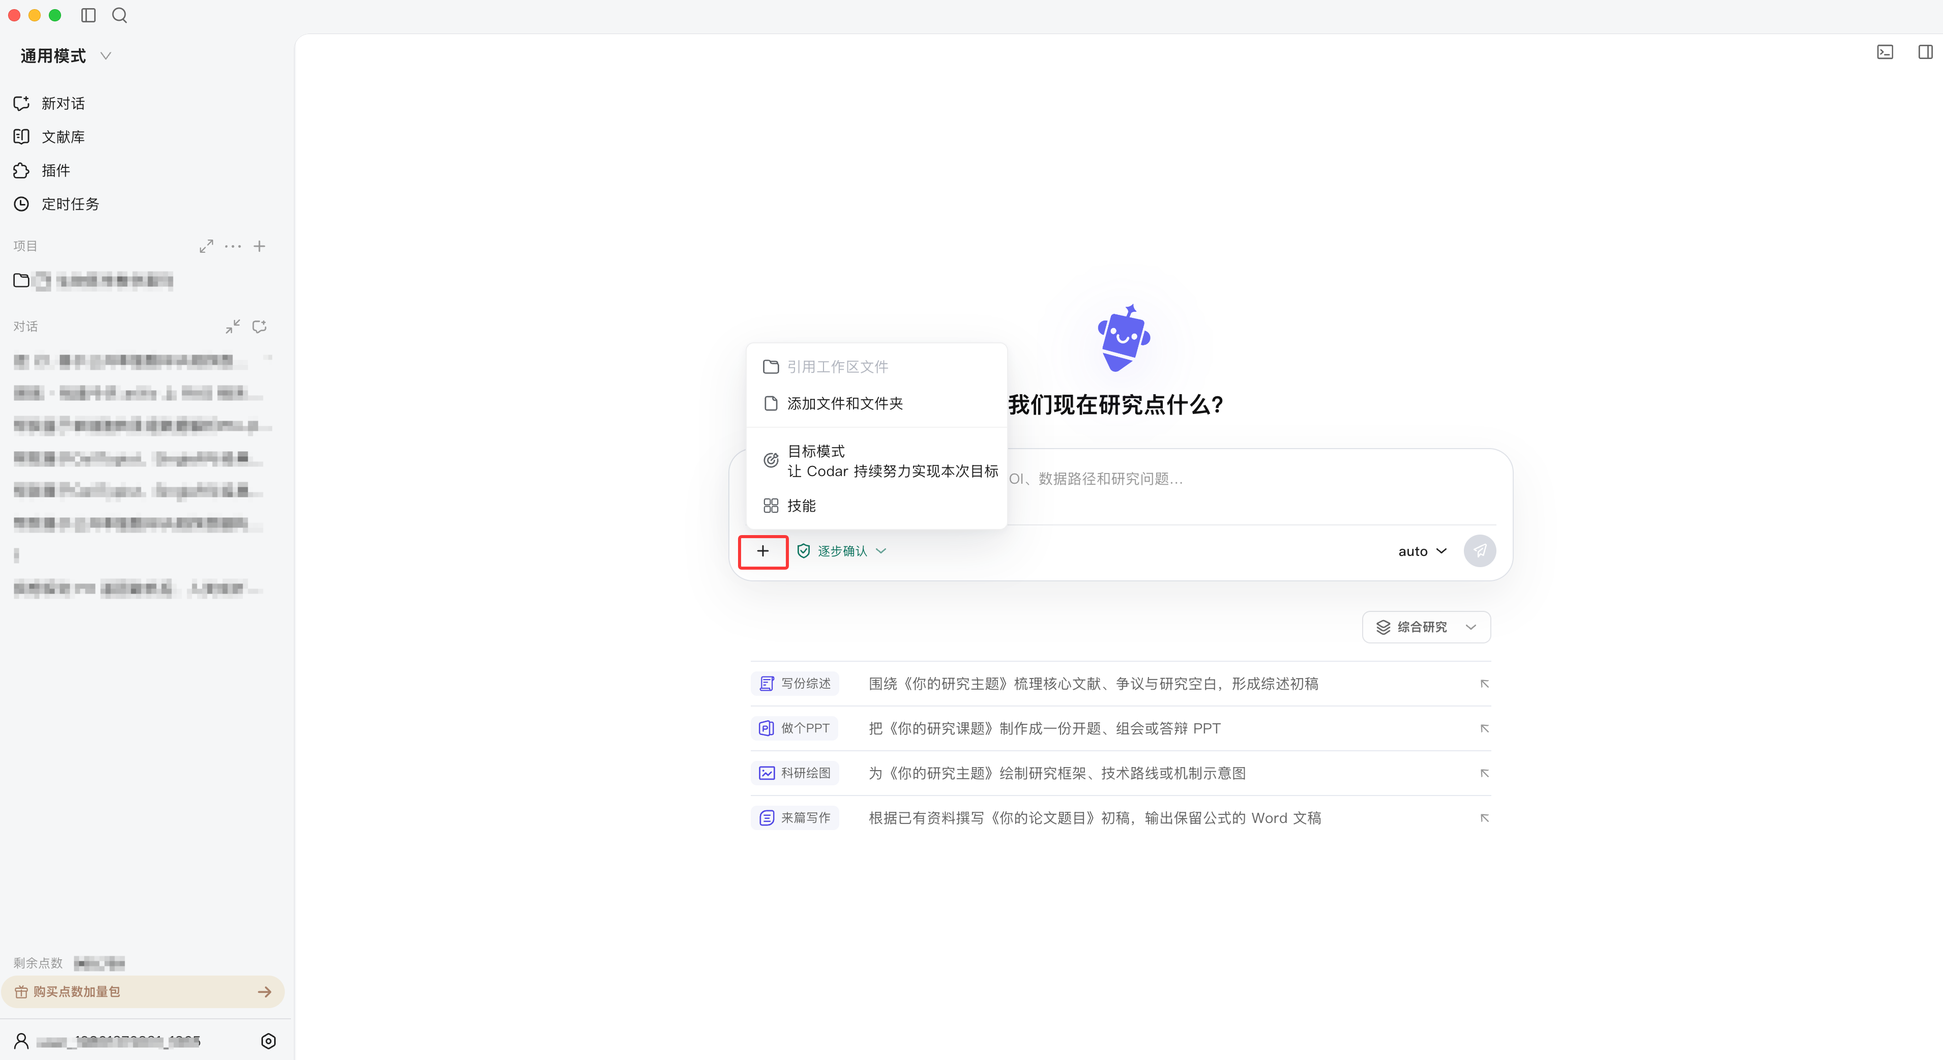Insert 科研绘图 prompt via arrow icon
The image size is (1943, 1060).
click(1484, 773)
